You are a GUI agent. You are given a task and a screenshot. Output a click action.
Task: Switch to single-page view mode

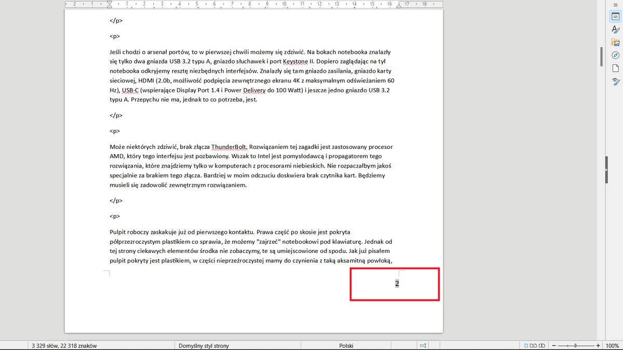coord(526,345)
